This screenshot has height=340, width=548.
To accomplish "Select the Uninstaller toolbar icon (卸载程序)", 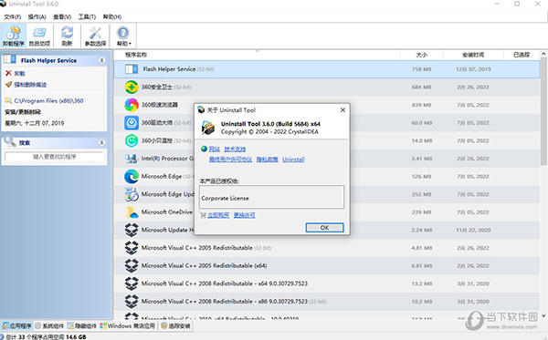I will tap(14, 36).
